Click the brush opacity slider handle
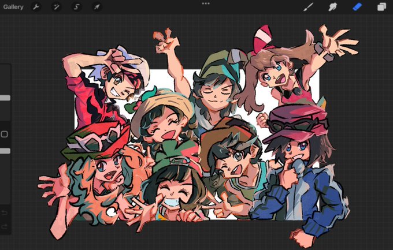 coord(5,151)
